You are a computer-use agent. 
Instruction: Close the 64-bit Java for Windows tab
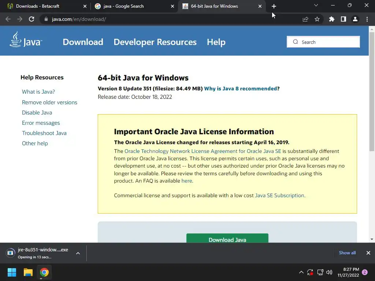[x=260, y=6]
